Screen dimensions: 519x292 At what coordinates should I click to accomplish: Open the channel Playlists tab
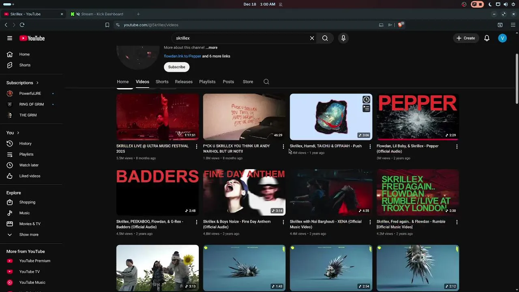tap(207, 82)
